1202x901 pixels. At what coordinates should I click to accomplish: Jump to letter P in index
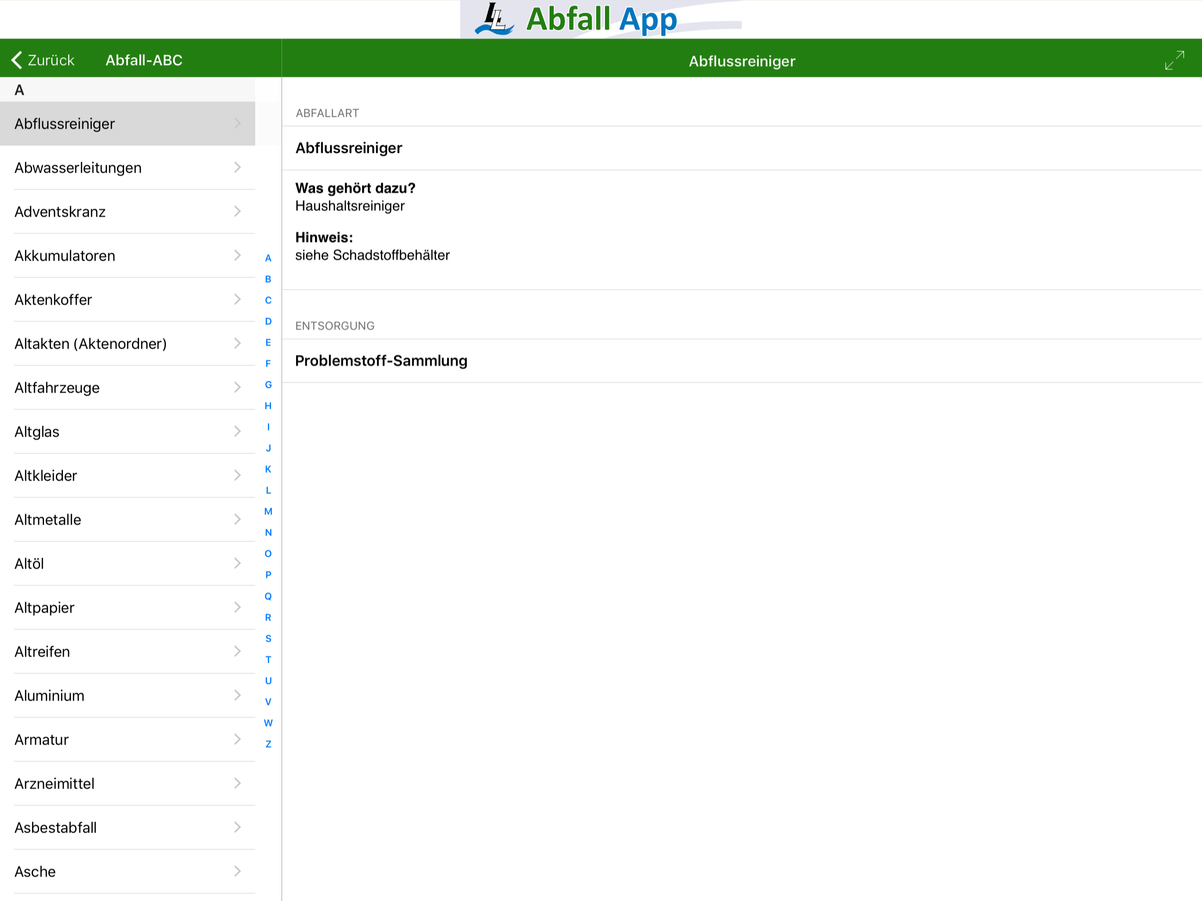pos(268,575)
